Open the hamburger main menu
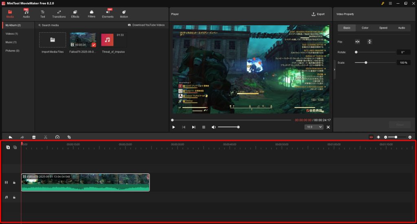This screenshot has width=417, height=224. (390, 3)
